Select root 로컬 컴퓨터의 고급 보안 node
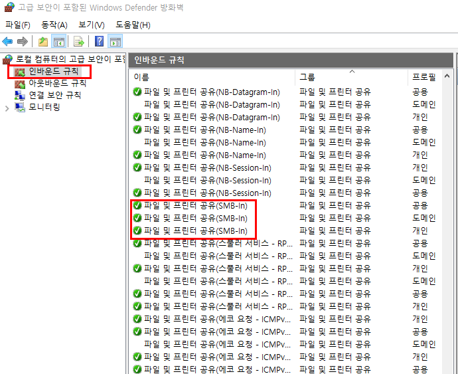Image resolution: width=458 pixels, height=374 pixels. pyautogui.click(x=70, y=59)
